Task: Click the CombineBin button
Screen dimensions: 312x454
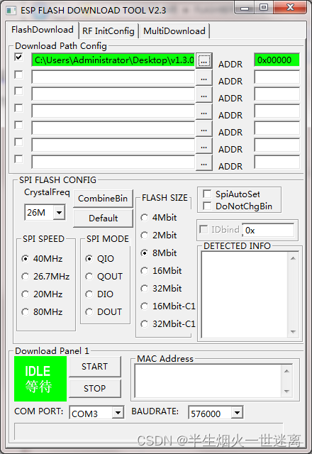Action: click(x=103, y=199)
